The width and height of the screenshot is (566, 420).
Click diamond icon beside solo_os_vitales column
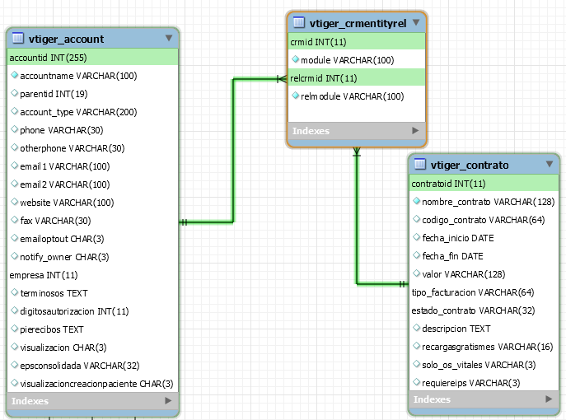click(417, 364)
